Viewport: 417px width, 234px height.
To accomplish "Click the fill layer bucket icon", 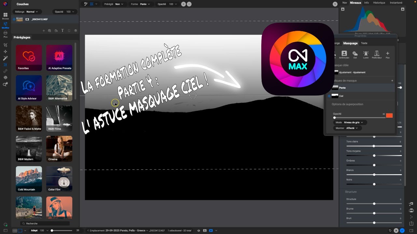I will coord(56,31).
